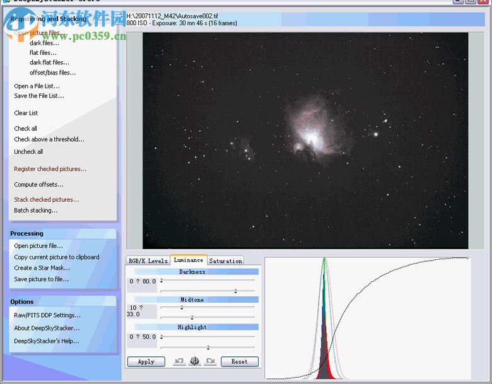Open picture file under Processing
Image resolution: width=492 pixels, height=384 pixels.
click(38, 246)
